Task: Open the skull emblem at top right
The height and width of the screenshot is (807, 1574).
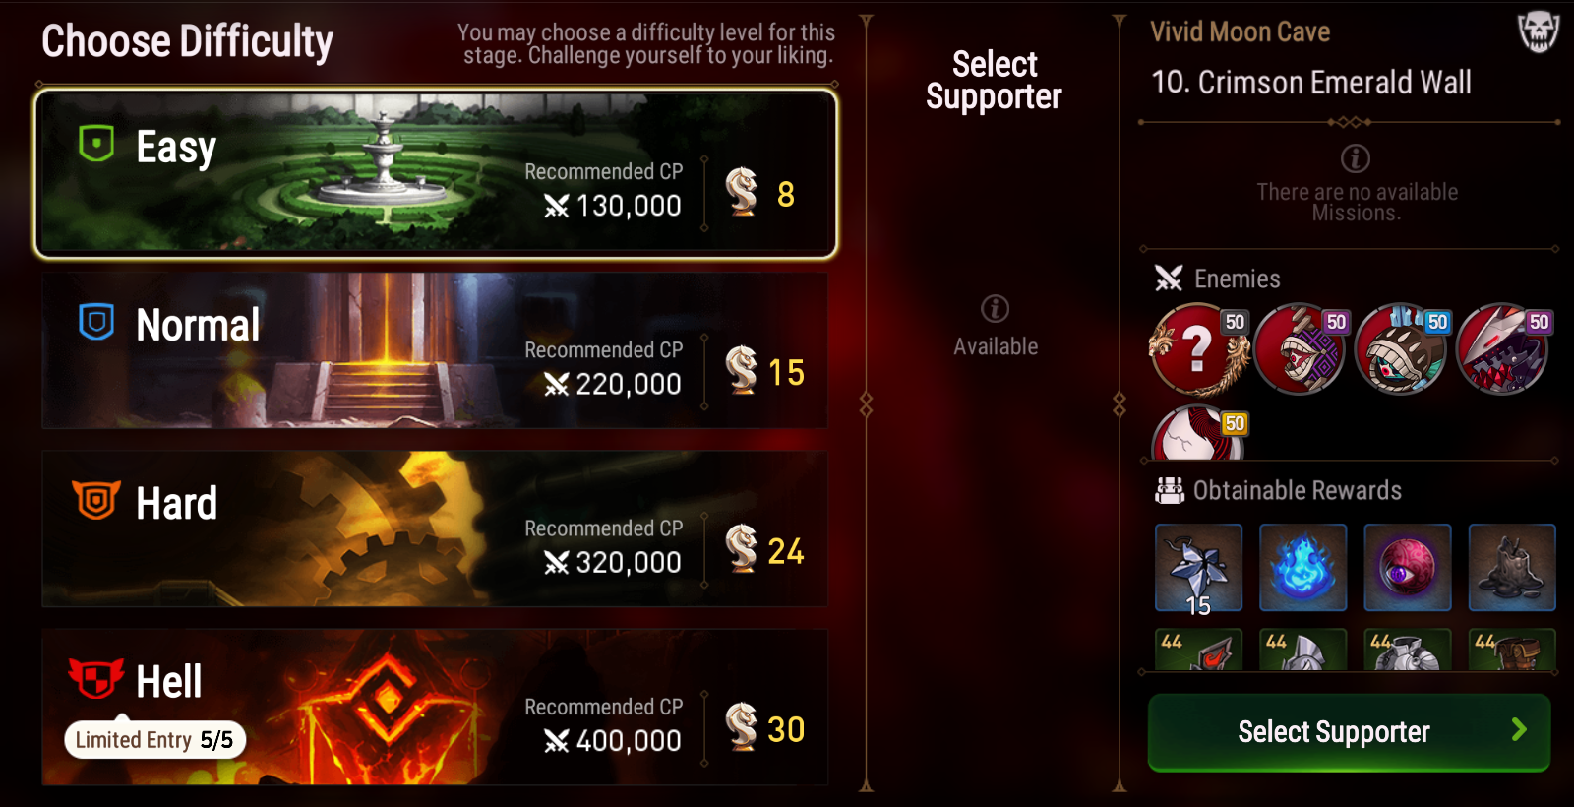Action: (1539, 31)
